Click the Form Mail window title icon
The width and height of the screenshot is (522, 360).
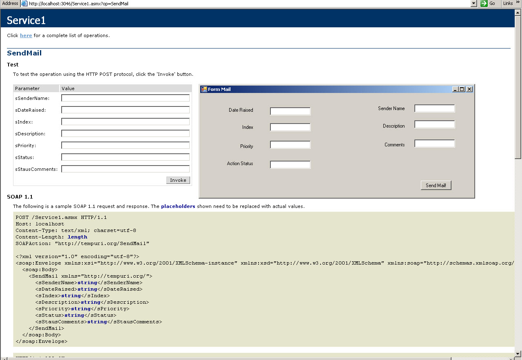coord(204,89)
